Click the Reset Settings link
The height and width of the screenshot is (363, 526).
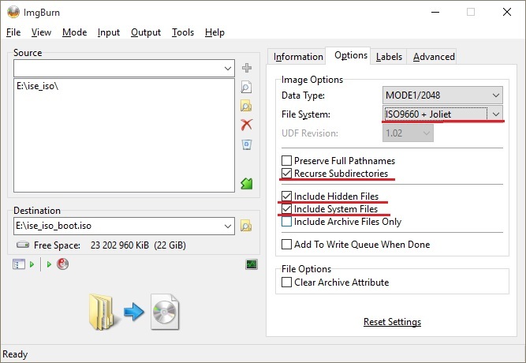(x=392, y=322)
